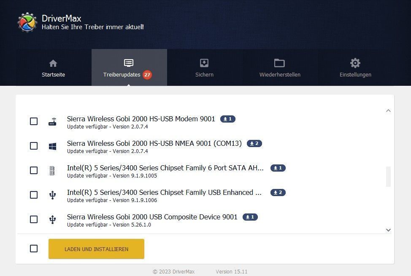Check the Gobi 2000 USB Composite Device box
Screen dimensions: 411x276
click(x=34, y=219)
